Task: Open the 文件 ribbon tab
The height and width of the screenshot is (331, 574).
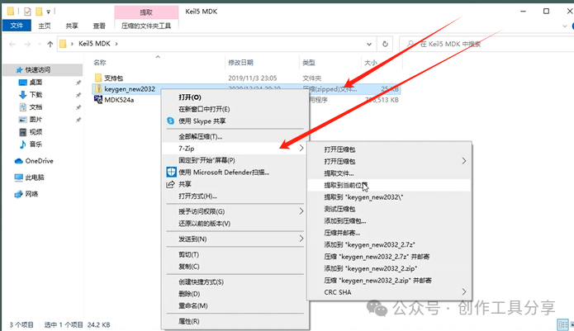Action: [17, 26]
